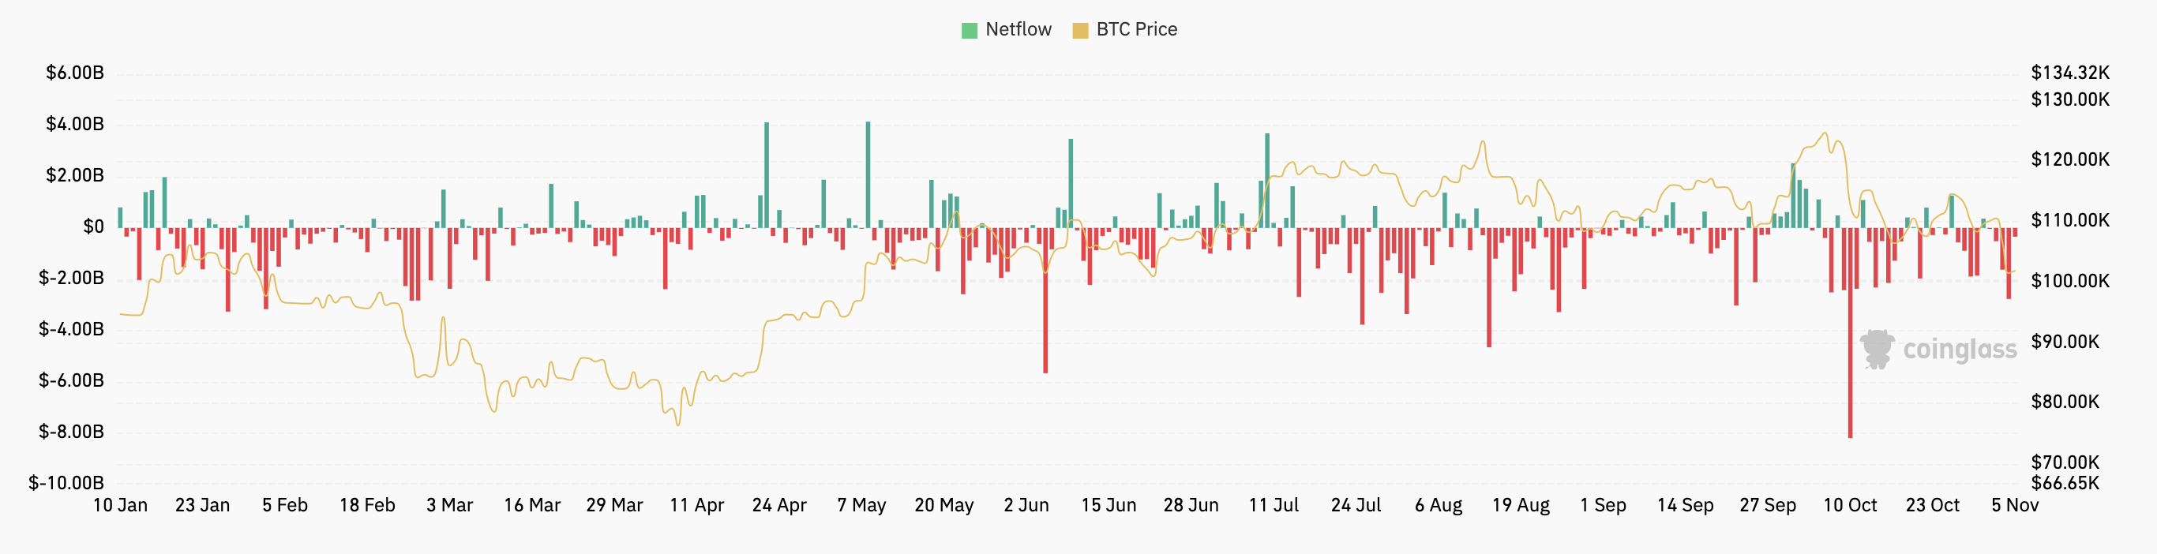Click the coinglass mascot logo icon
The height and width of the screenshot is (554, 2157).
click(1878, 348)
